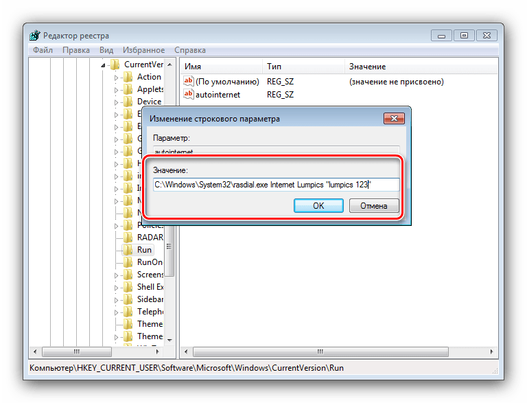Collapse the CurrentVersion tree node
The height and width of the screenshot is (403, 527).
(103, 65)
